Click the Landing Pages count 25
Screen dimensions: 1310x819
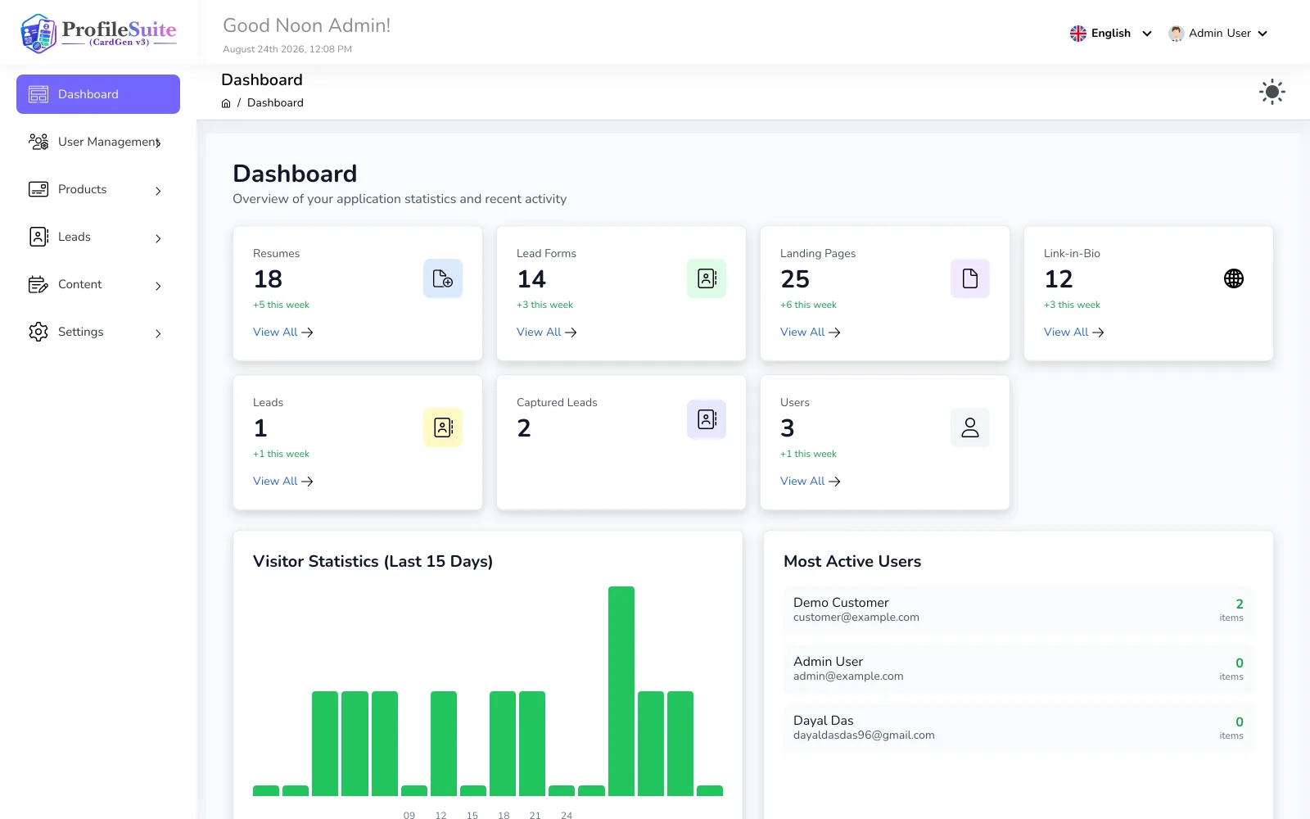pyautogui.click(x=795, y=279)
